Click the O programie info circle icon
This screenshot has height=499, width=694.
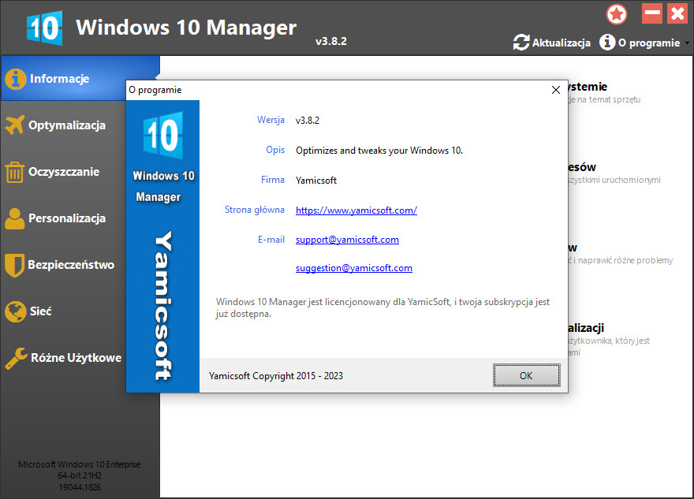click(607, 43)
